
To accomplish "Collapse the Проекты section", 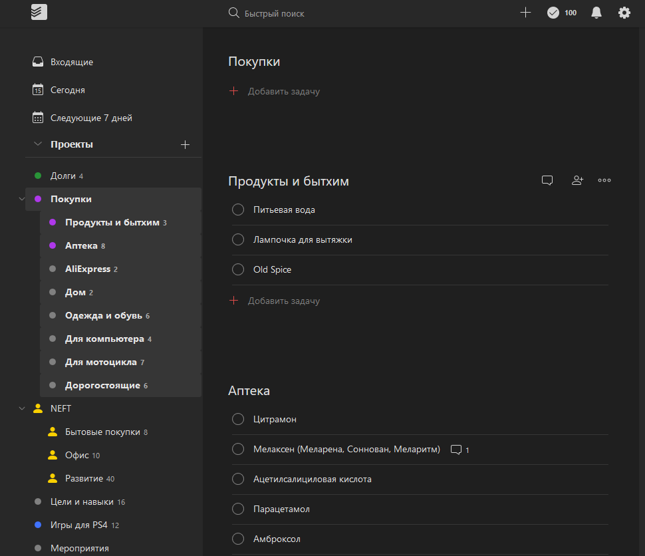I will pos(38,144).
